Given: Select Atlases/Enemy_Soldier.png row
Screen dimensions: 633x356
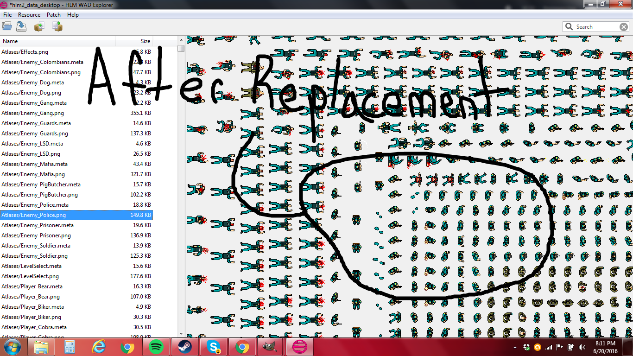Looking at the screenshot, I should click(76, 256).
